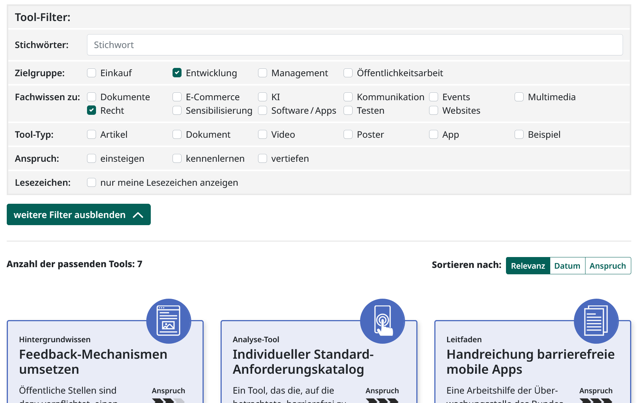Sort results by Relevanz
Image resolution: width=638 pixels, height=403 pixels.
tap(528, 266)
